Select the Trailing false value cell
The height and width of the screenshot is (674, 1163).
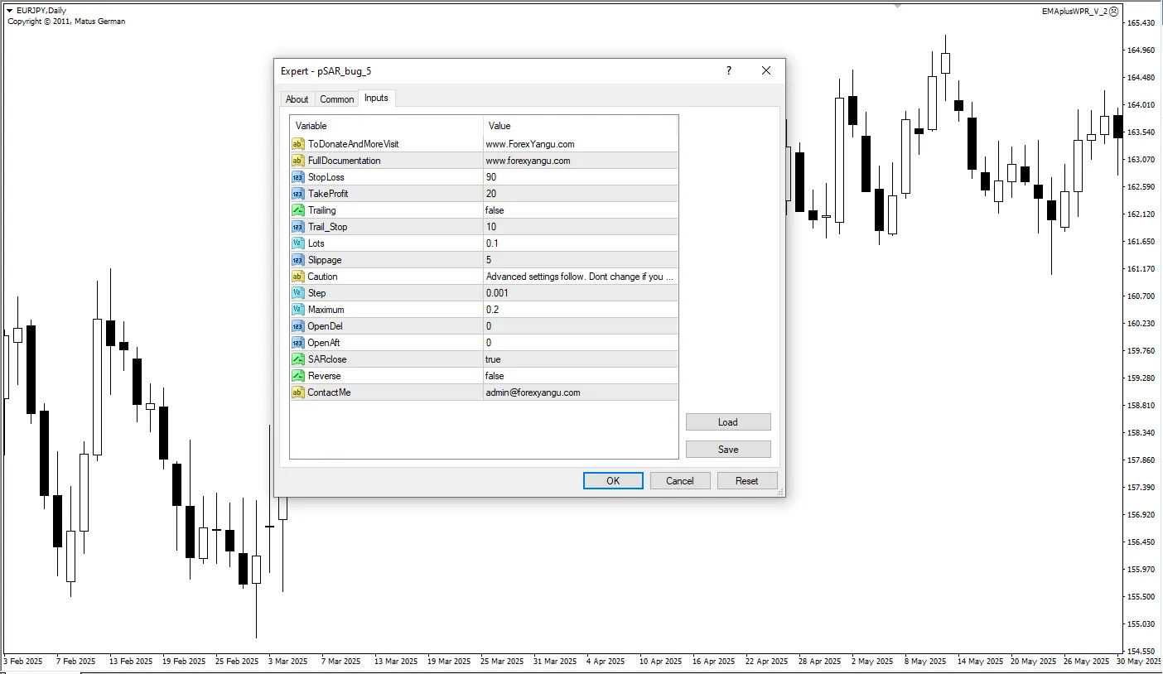click(580, 210)
